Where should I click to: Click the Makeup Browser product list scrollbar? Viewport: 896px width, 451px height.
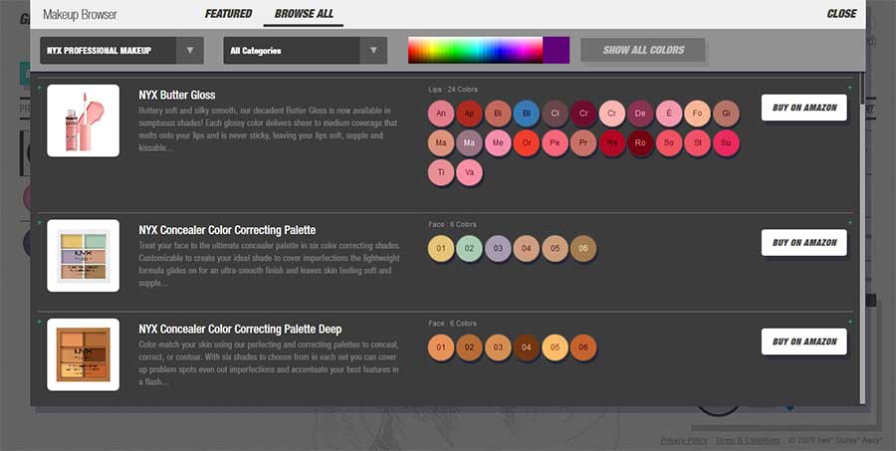point(862,237)
